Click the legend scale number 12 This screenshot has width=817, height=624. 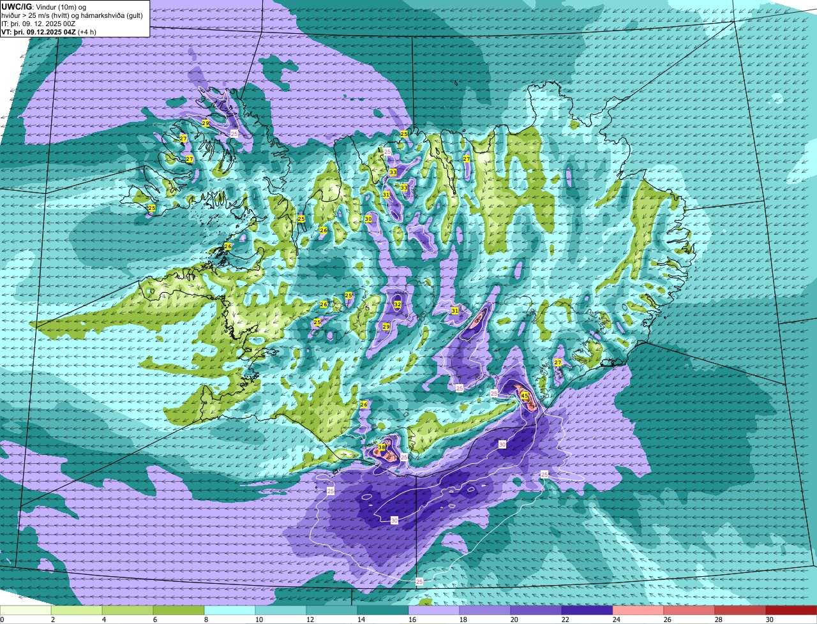point(309,620)
